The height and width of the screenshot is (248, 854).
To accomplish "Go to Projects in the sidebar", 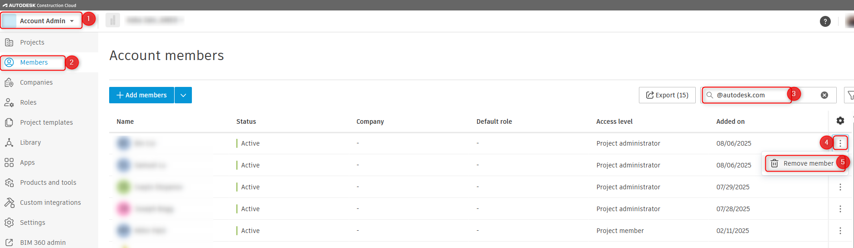I will [32, 42].
